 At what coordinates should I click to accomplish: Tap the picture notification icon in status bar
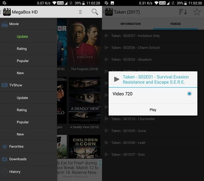click(112, 3)
